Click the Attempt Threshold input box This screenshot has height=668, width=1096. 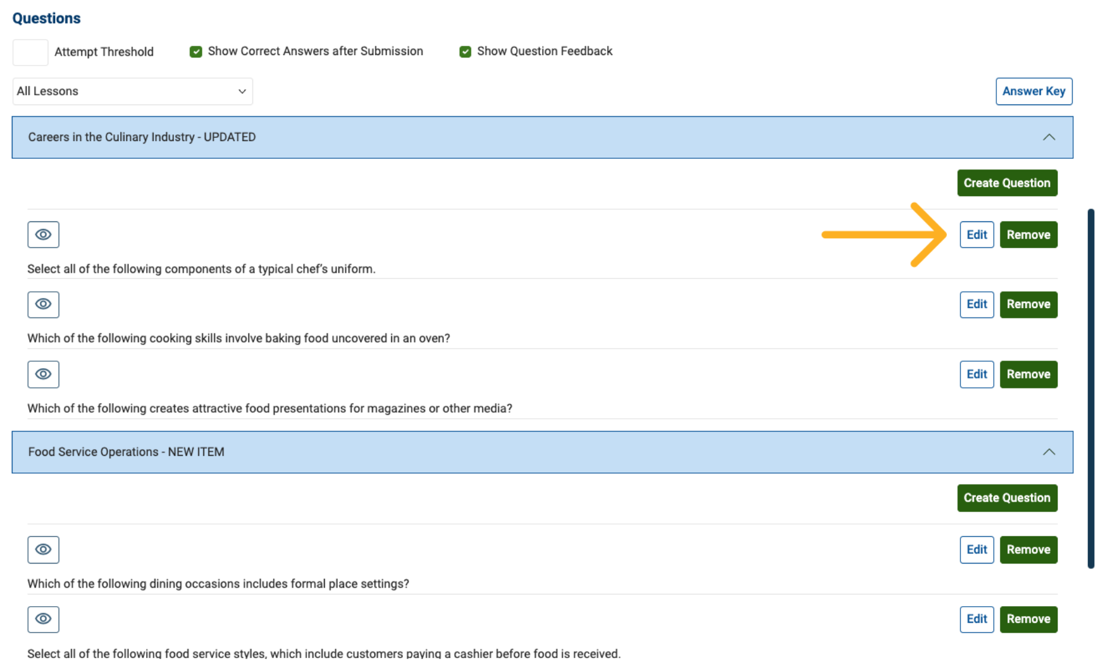pyautogui.click(x=30, y=52)
